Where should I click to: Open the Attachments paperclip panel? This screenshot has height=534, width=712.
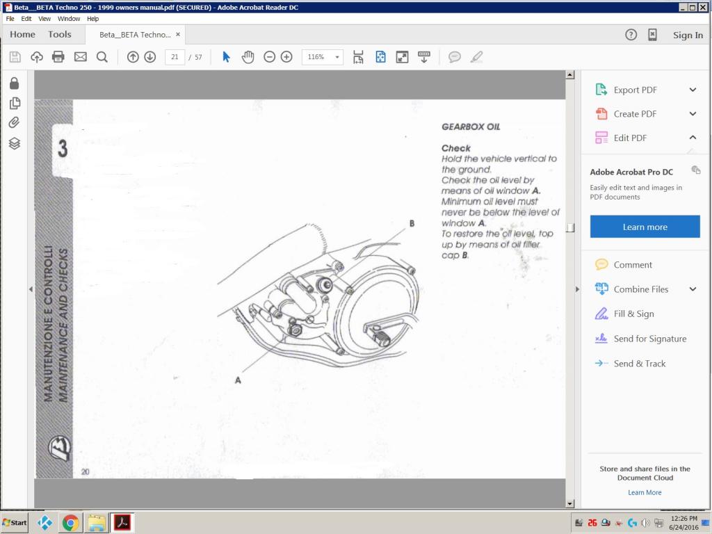pyautogui.click(x=14, y=123)
